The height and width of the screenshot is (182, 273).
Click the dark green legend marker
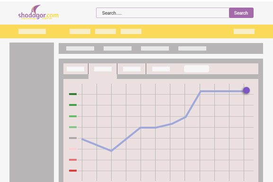(73, 94)
